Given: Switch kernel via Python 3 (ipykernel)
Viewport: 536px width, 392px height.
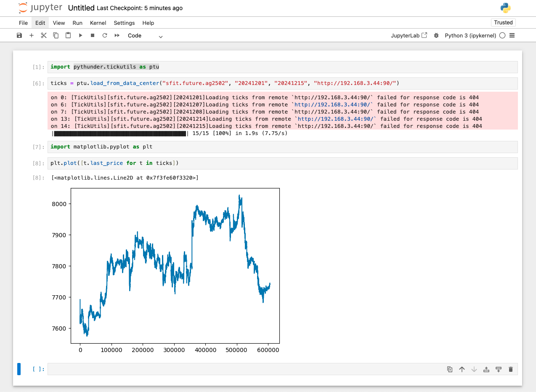Looking at the screenshot, I should pos(470,36).
